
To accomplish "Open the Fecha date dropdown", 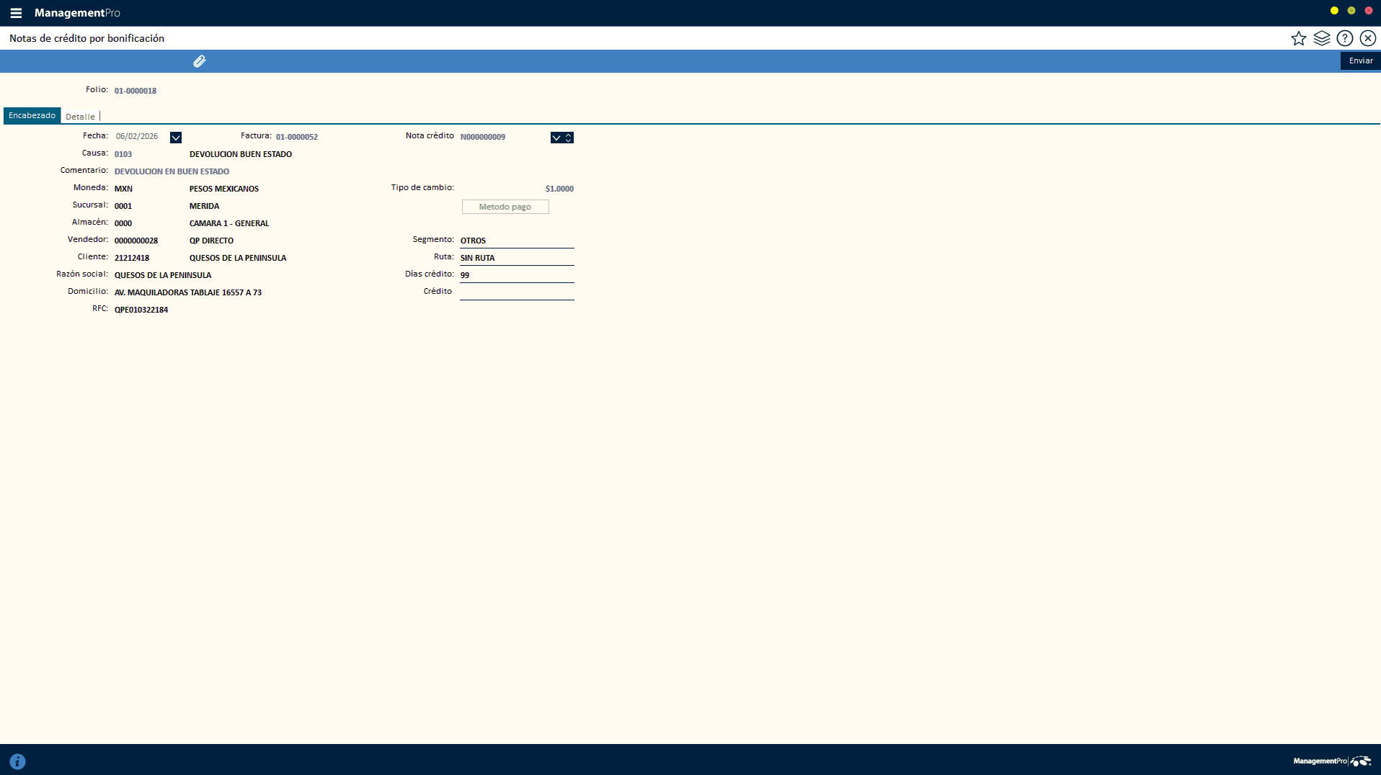I will (x=176, y=138).
